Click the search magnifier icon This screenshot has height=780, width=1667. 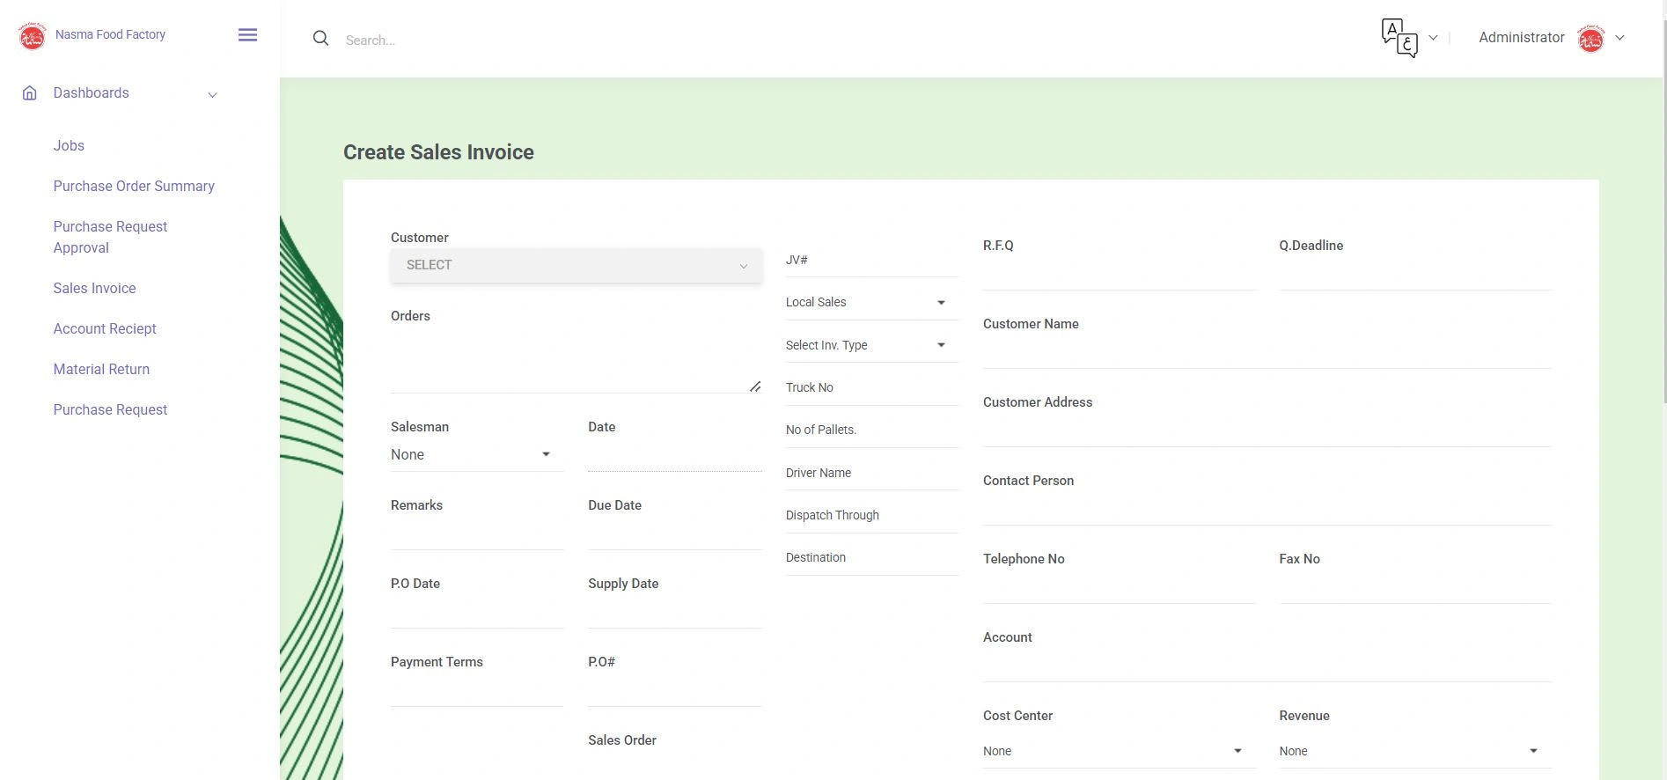(321, 39)
